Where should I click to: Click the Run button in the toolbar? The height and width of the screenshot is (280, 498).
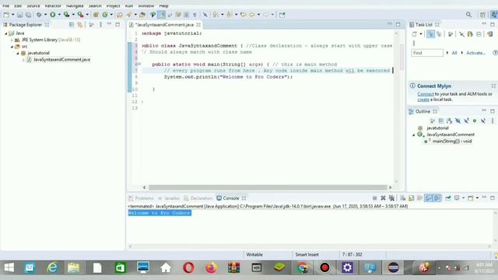(x=53, y=15)
